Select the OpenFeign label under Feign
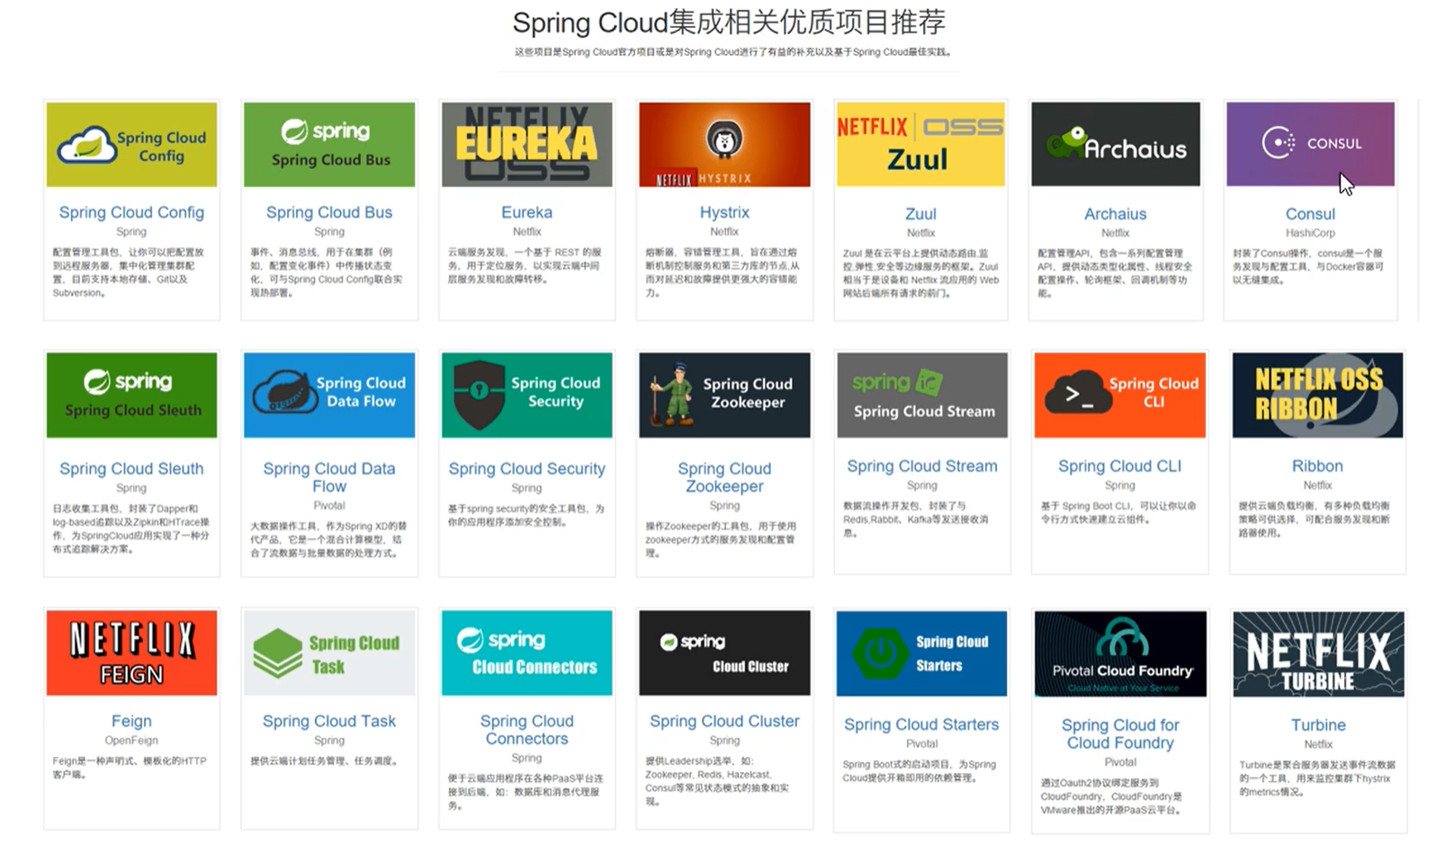1437x853 pixels. 131,741
